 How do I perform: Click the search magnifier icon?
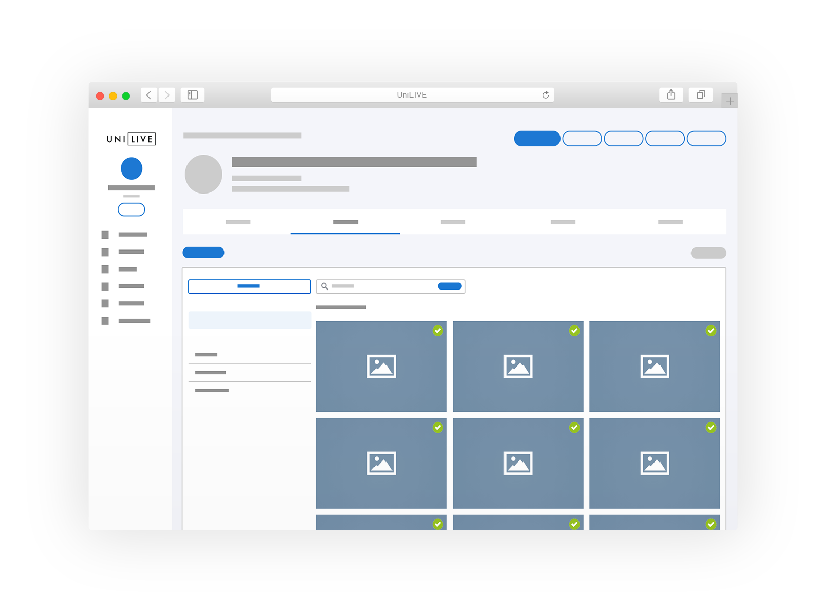325,286
